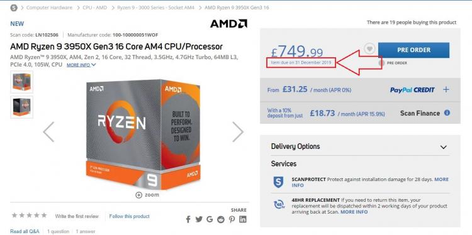Viewport: 472px width, 235px height.
Task: Share the product on Reddit
Action: coord(221,219)
